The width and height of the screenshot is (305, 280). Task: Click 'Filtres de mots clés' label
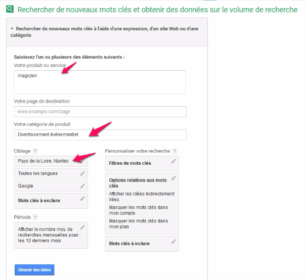[x=130, y=163]
